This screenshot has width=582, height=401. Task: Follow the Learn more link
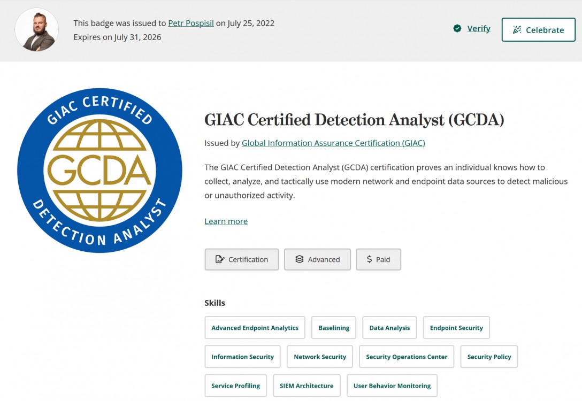226,221
